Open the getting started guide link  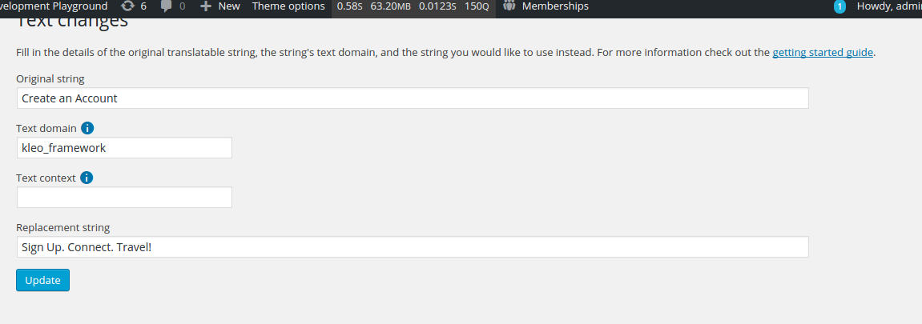pos(823,52)
